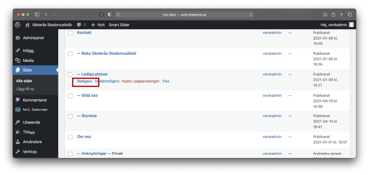Open Safari tab overview icon
369x175 pixels.
[x=350, y=14]
